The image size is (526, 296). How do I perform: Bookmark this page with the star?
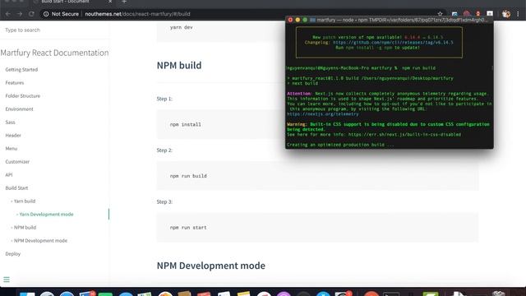[x=441, y=14]
